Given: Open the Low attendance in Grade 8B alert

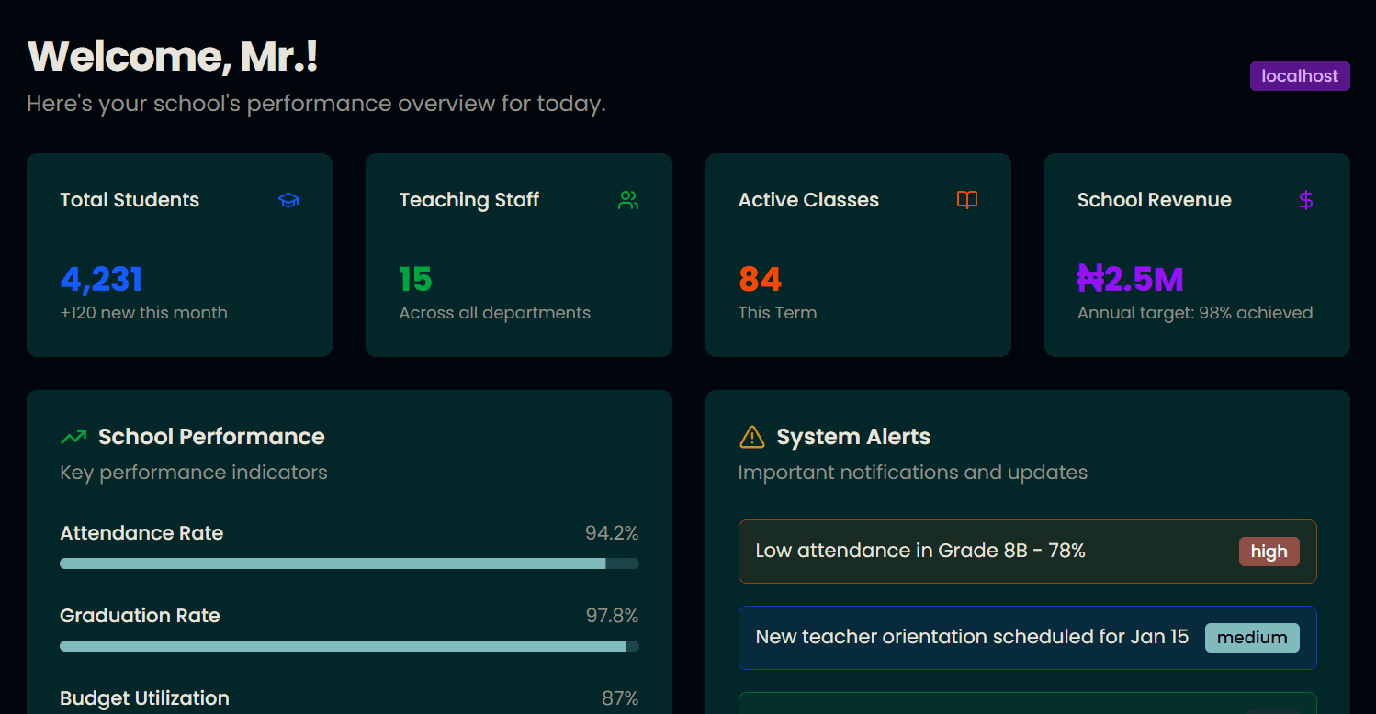Looking at the screenshot, I should pos(920,551).
